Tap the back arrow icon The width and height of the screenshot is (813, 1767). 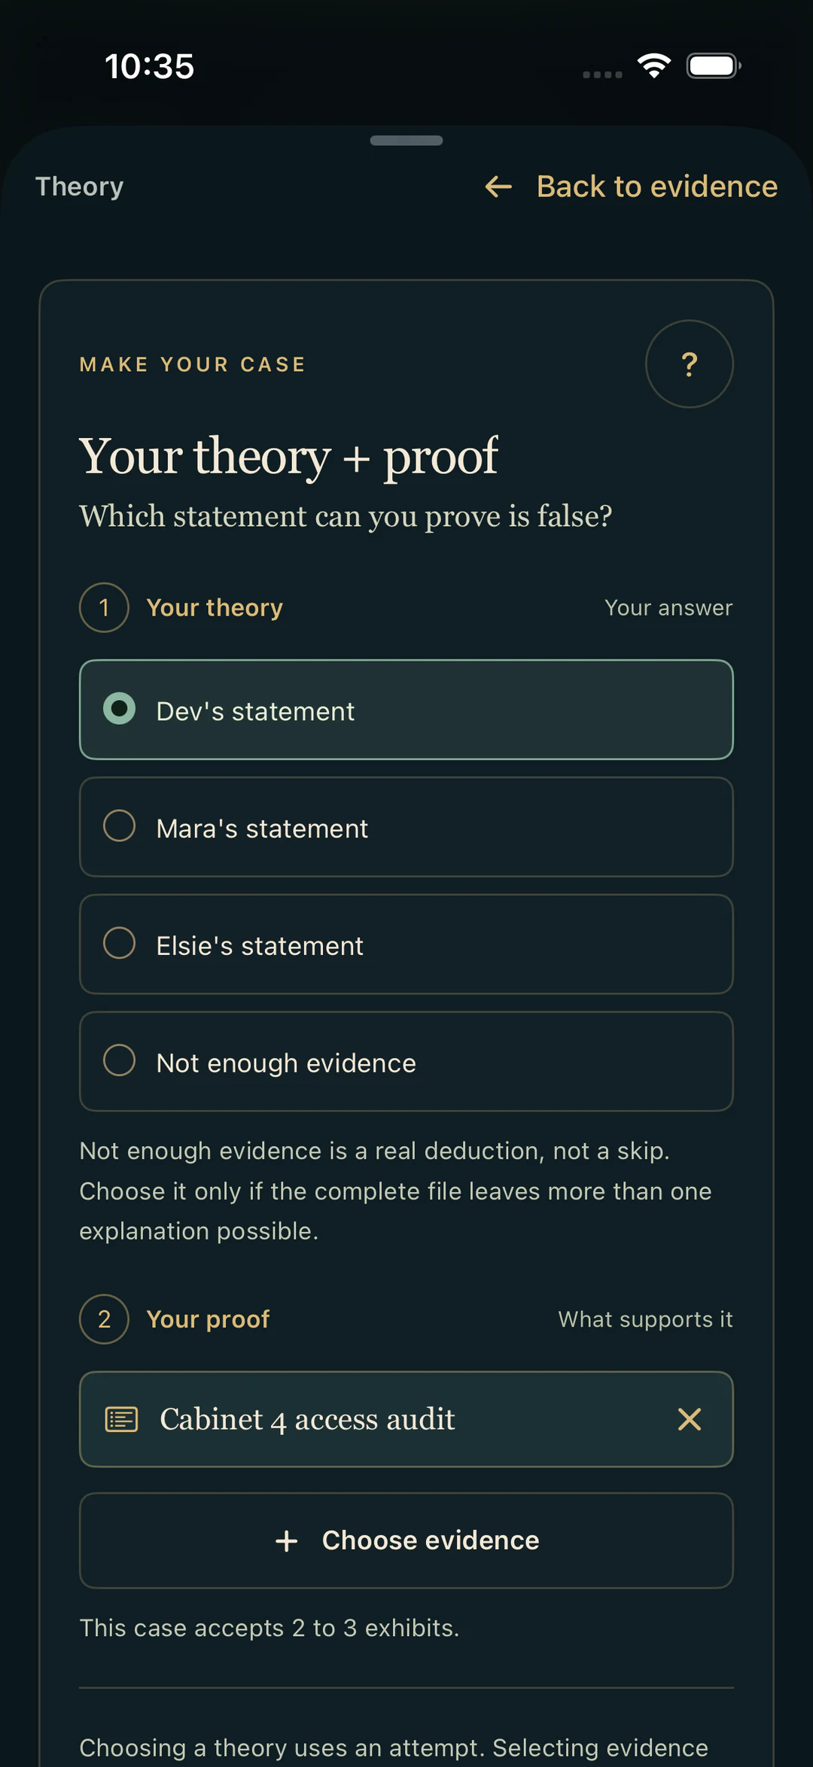tap(498, 187)
